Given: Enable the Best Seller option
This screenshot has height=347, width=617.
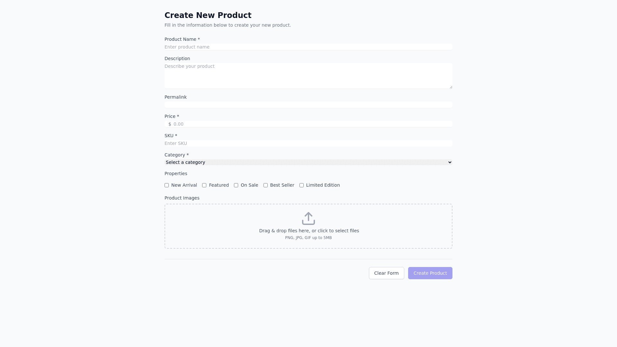Looking at the screenshot, I should pos(265,185).
